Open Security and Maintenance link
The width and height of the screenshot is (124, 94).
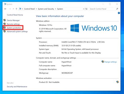tap(17, 87)
